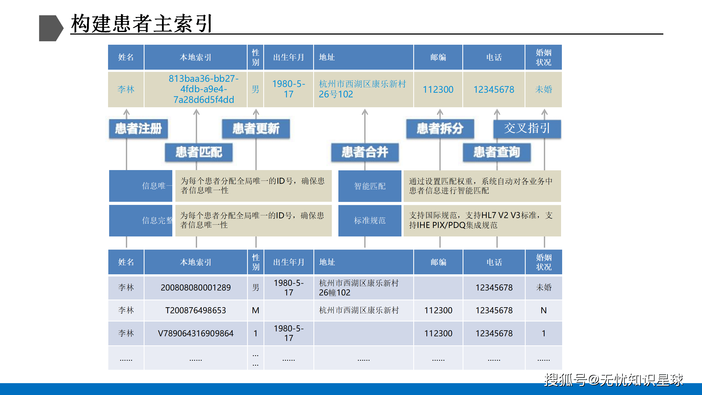This screenshot has width=702, height=395.
Task: Toggle the 标准规范 feature box
Action: pyautogui.click(x=370, y=221)
